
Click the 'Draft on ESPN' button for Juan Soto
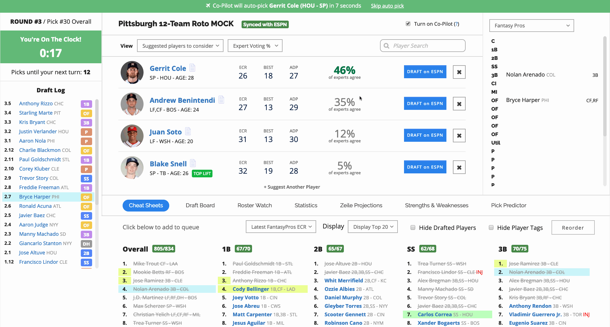pos(425,135)
